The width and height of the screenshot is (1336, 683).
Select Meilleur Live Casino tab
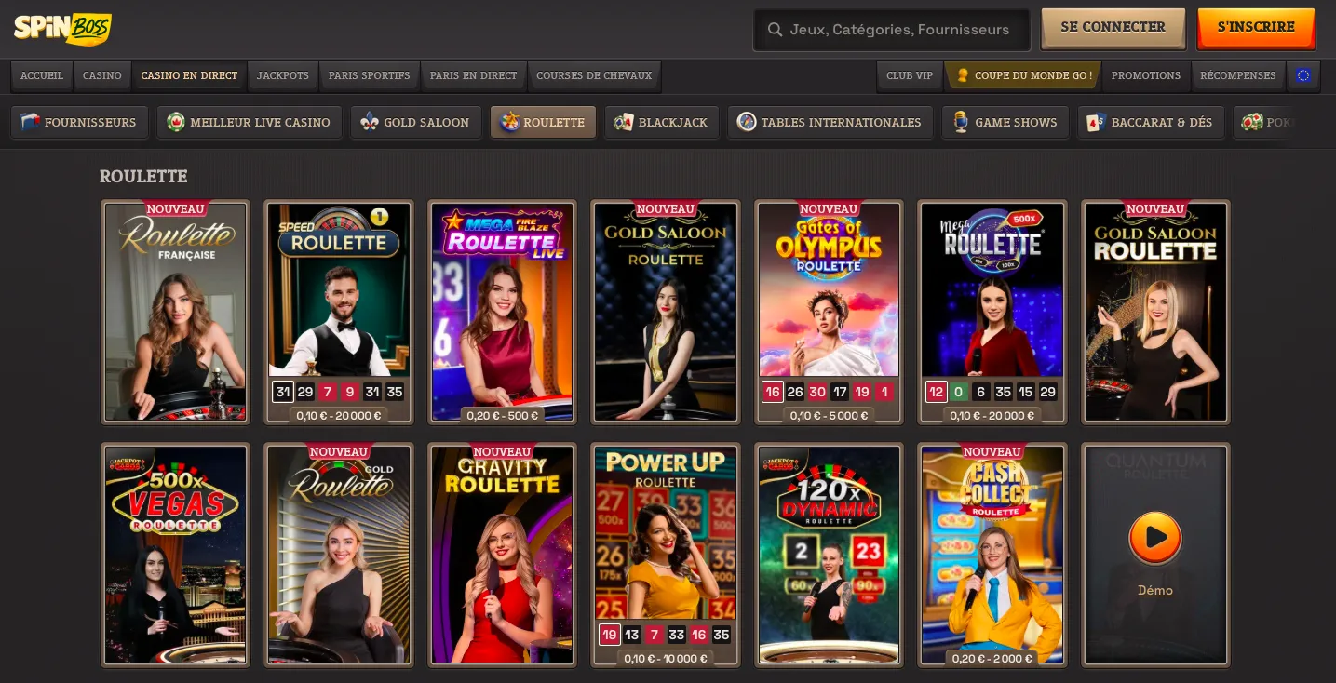(250, 122)
